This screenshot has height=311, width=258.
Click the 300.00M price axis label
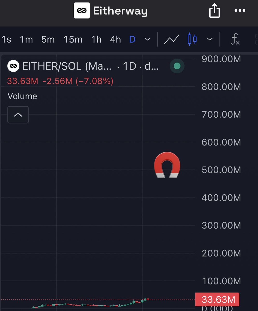pyautogui.click(x=221, y=225)
